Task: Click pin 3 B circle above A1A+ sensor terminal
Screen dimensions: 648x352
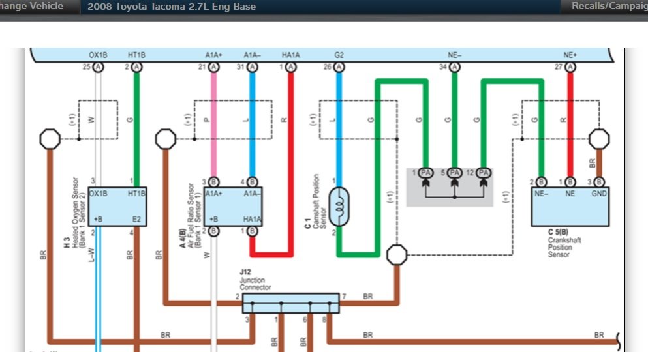Action: click(213, 182)
